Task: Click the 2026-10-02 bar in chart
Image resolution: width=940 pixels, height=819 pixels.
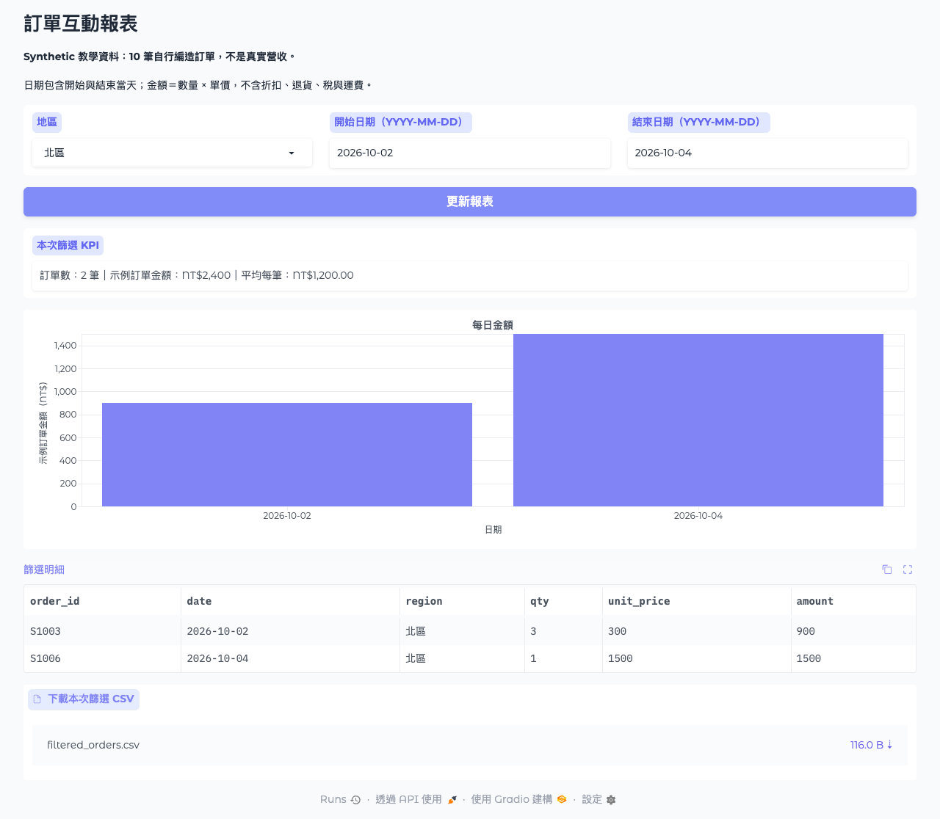Action: coord(287,454)
